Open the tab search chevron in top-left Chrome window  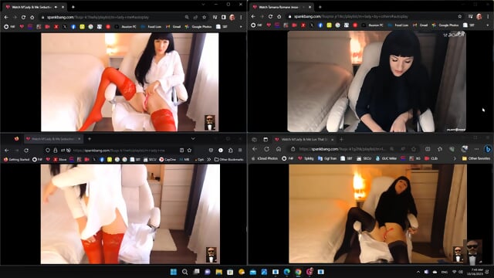(x=204, y=5)
